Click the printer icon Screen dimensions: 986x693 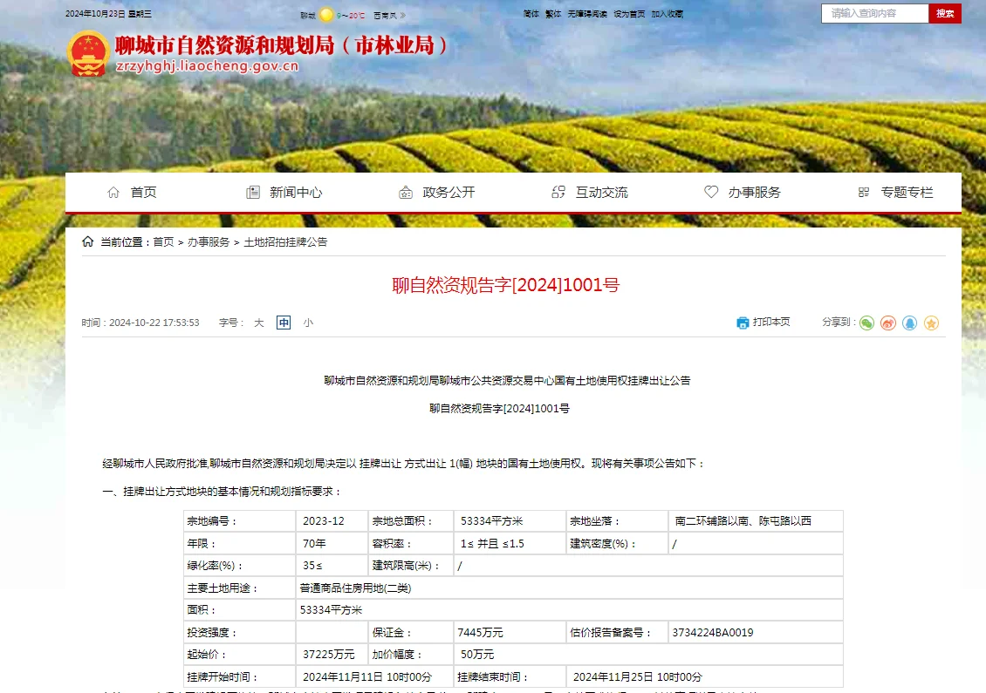pyautogui.click(x=743, y=323)
